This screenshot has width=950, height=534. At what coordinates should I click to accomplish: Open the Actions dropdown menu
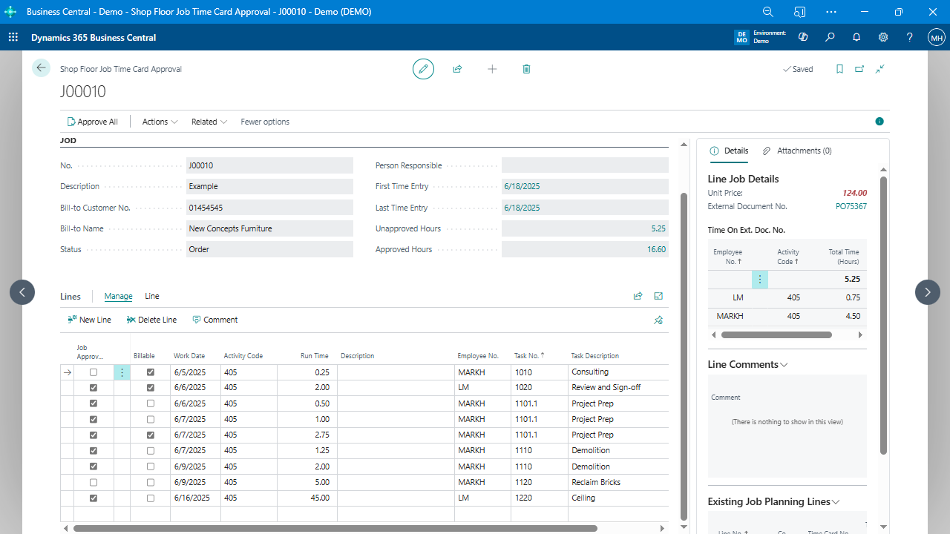coord(160,122)
